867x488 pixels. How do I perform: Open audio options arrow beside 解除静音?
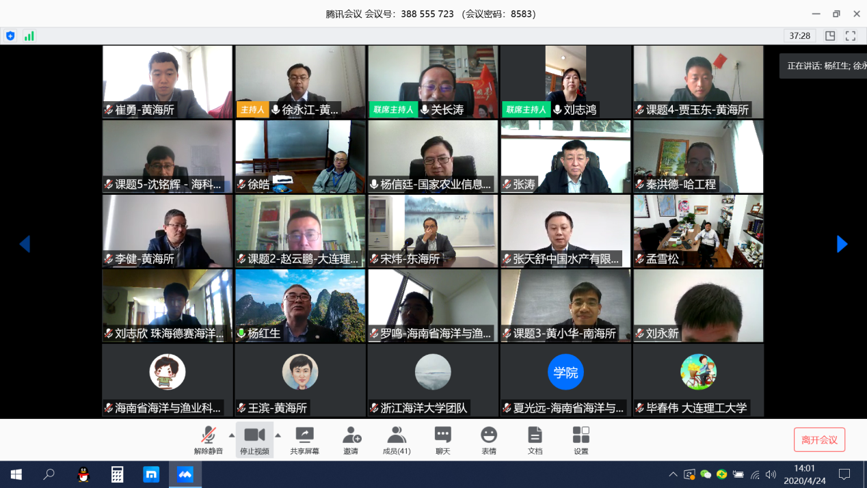232,435
